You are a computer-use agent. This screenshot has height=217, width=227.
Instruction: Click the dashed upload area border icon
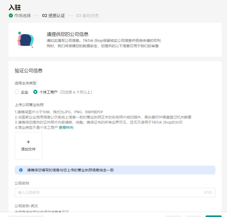click(28, 146)
